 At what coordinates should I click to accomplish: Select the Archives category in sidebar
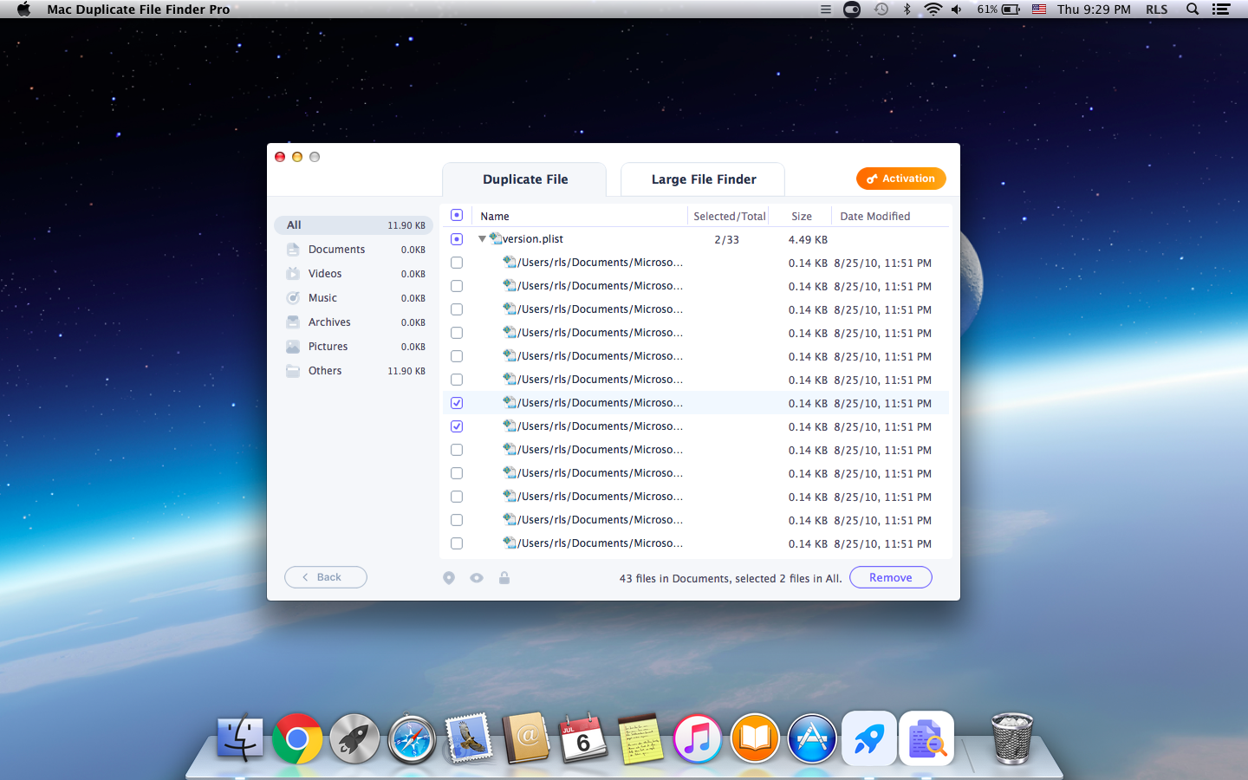329,322
